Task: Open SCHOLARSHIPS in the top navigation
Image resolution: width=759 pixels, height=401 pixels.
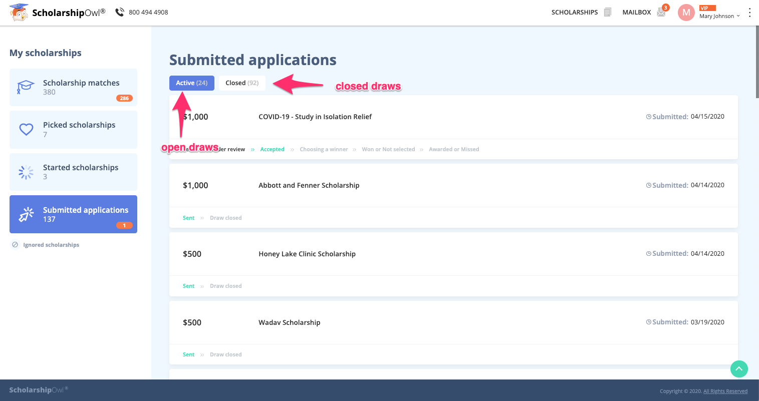Action: click(575, 12)
